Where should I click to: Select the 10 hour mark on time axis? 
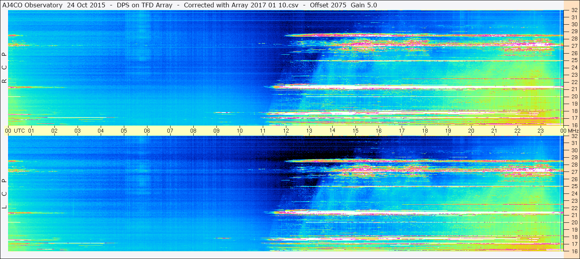[x=240, y=131]
